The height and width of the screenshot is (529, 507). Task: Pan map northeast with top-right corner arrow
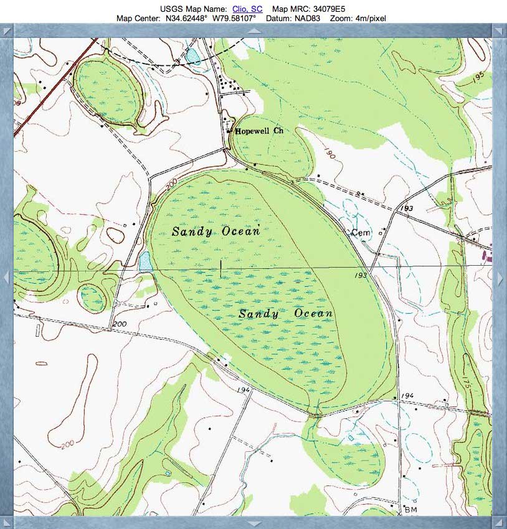click(498, 32)
